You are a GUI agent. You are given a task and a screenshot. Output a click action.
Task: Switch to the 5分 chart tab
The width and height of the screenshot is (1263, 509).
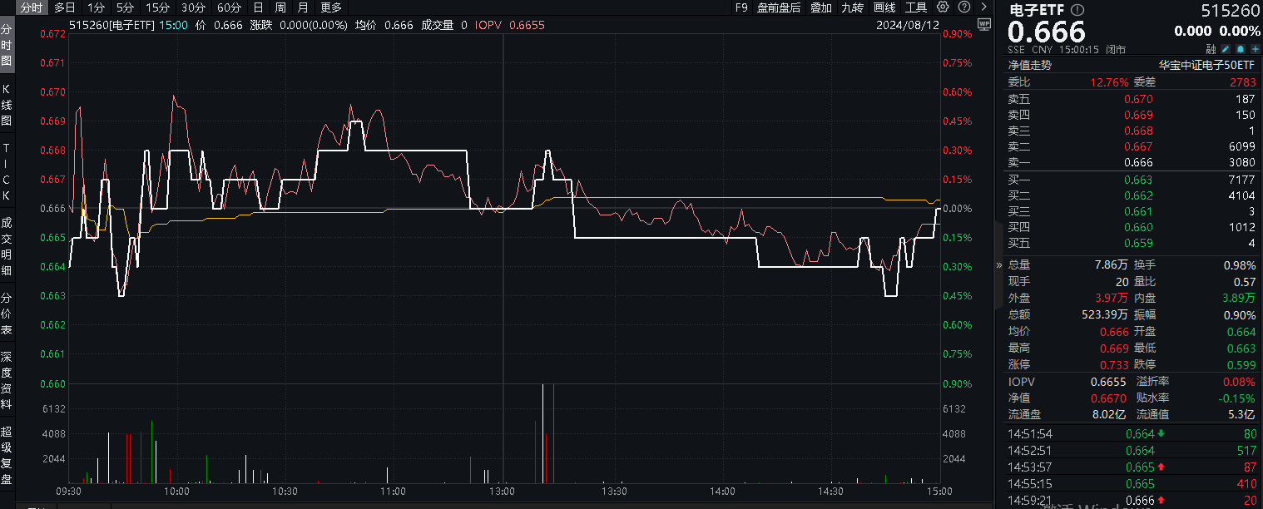pyautogui.click(x=125, y=7)
